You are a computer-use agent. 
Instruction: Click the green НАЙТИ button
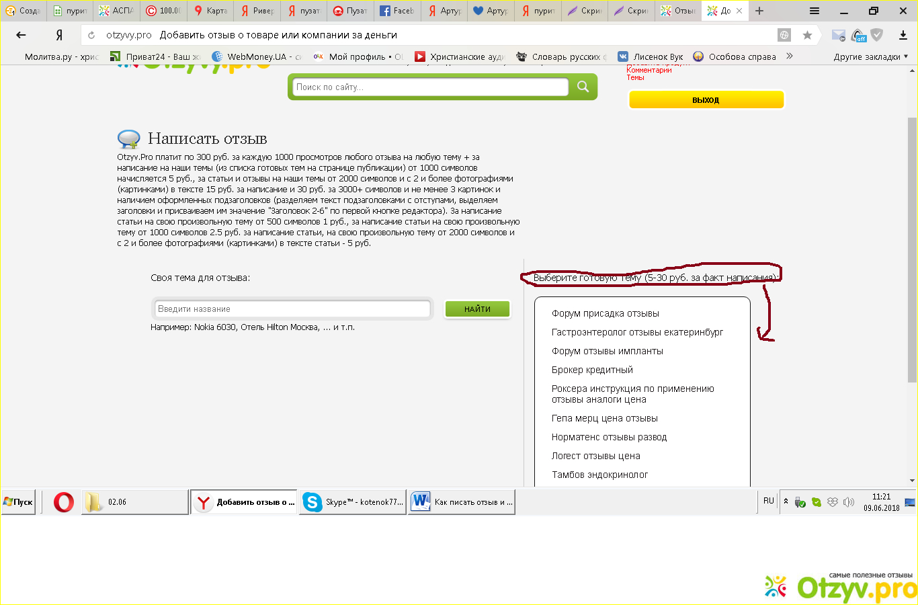pos(477,309)
